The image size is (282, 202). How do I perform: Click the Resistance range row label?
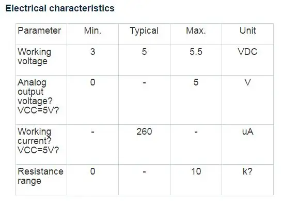(40, 176)
